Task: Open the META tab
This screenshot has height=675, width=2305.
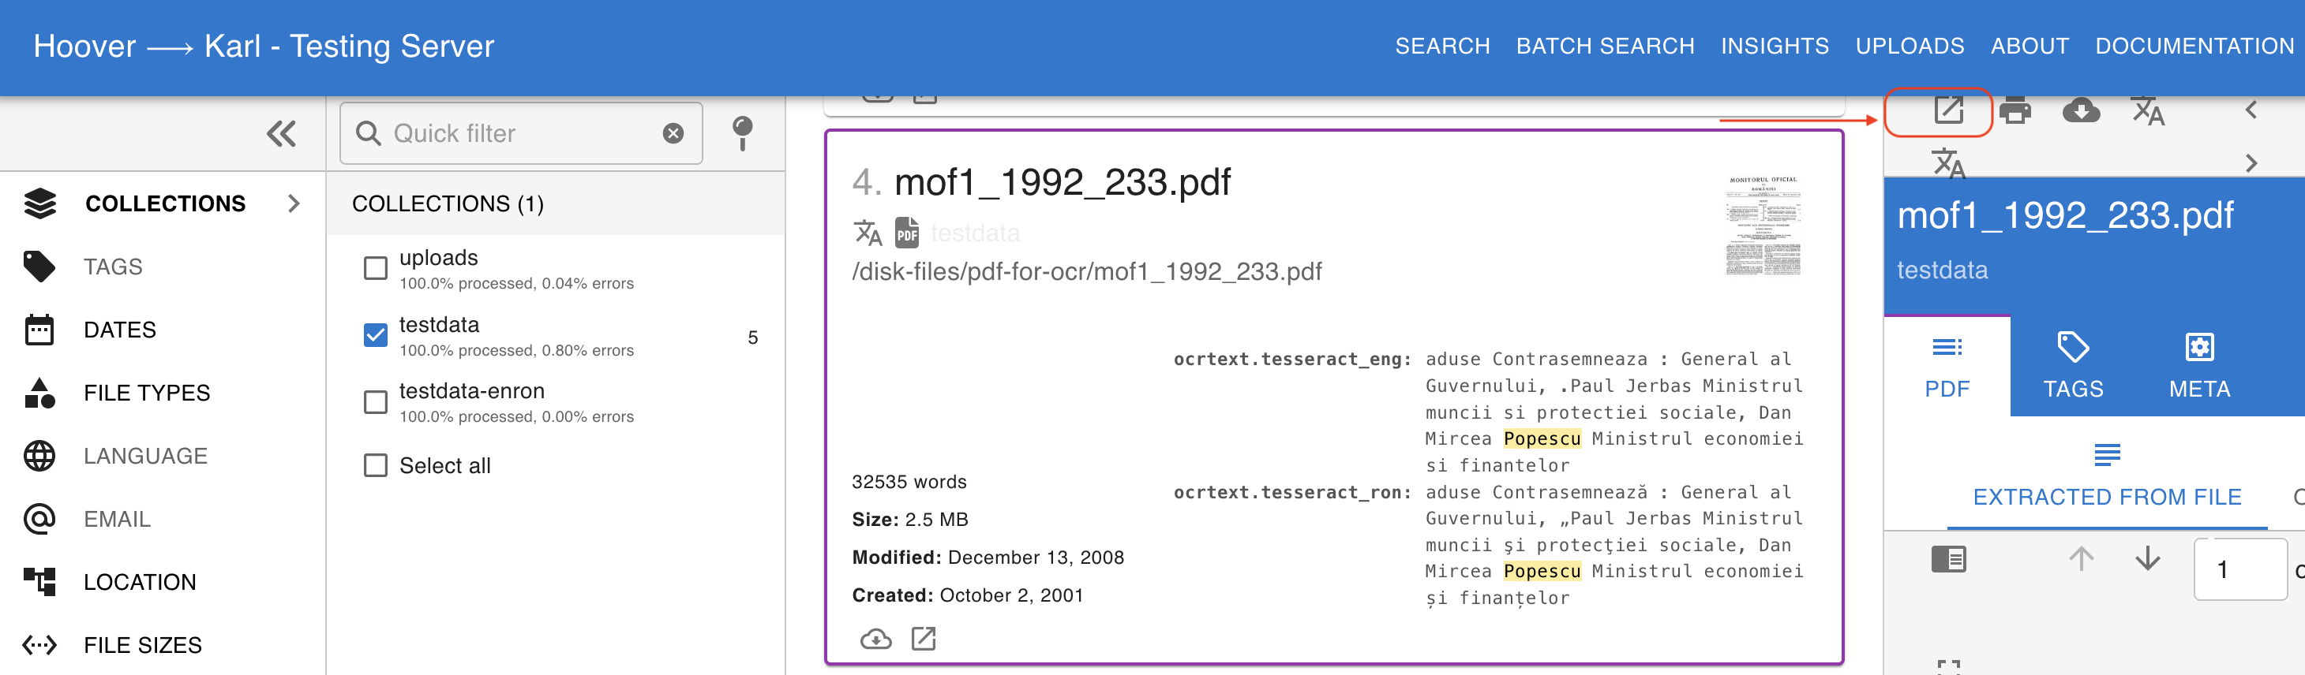Action: pos(2198,366)
